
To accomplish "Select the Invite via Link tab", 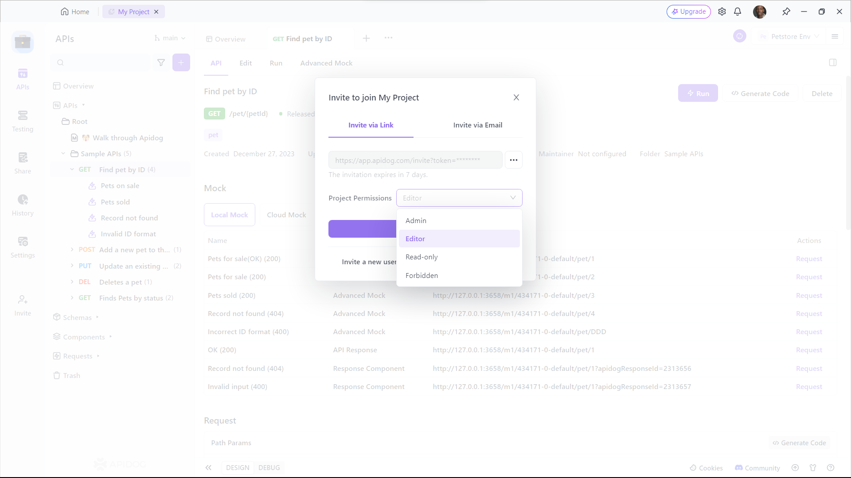I will click(x=371, y=125).
